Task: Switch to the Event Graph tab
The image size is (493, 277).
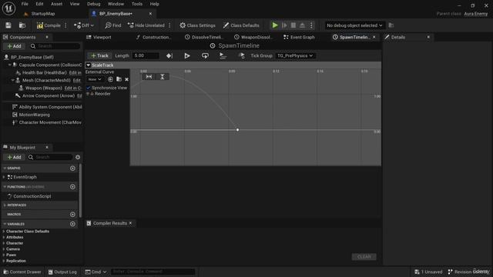Action: tap(299, 37)
